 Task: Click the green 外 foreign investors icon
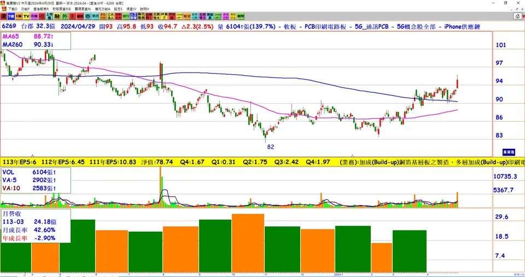click(65, 16)
